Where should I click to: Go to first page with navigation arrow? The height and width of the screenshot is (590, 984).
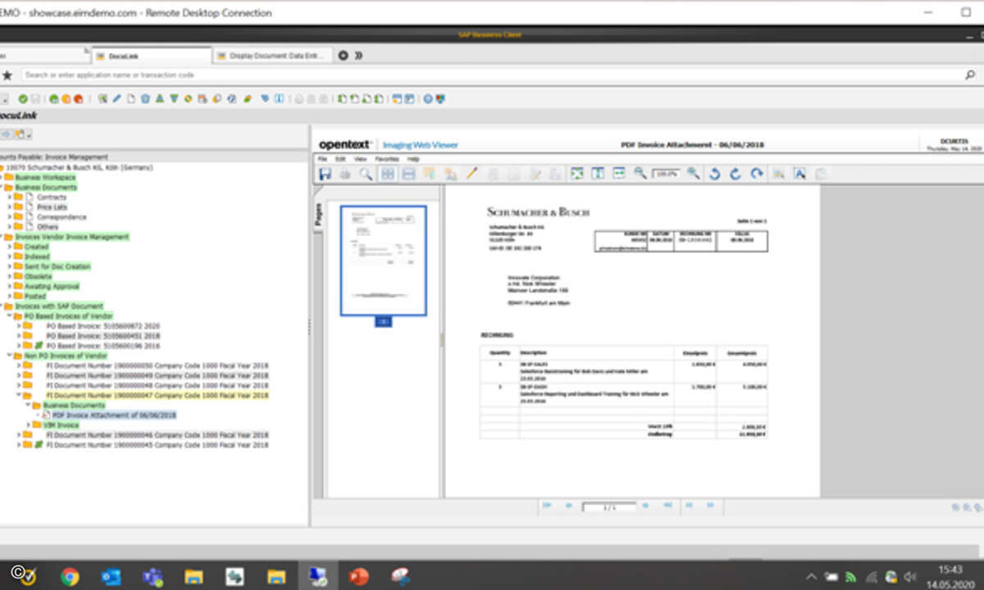[547, 506]
